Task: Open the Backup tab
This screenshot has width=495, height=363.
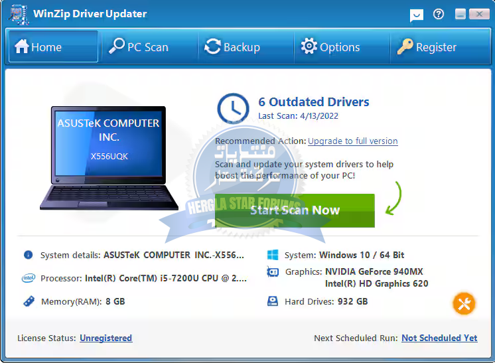Action: (246, 46)
